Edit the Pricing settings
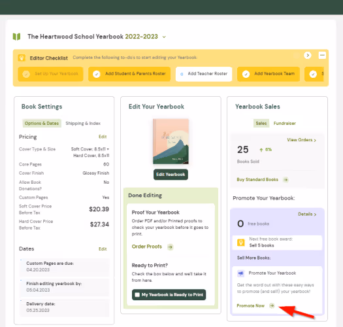Viewport: 343px width, 327px height. pyautogui.click(x=103, y=137)
